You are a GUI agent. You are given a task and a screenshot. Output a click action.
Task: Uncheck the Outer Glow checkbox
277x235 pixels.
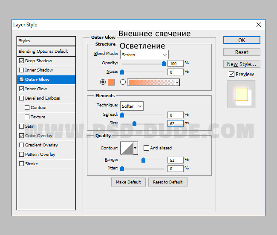pyautogui.click(x=22, y=79)
